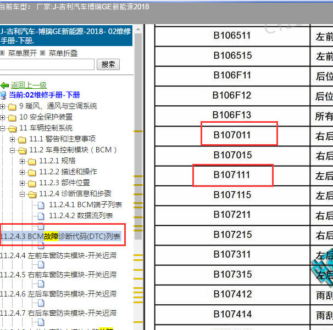Click the page icon of 11.2.4.1 BCM端子列表
This screenshot has height=330, width=333.
(x=41, y=205)
